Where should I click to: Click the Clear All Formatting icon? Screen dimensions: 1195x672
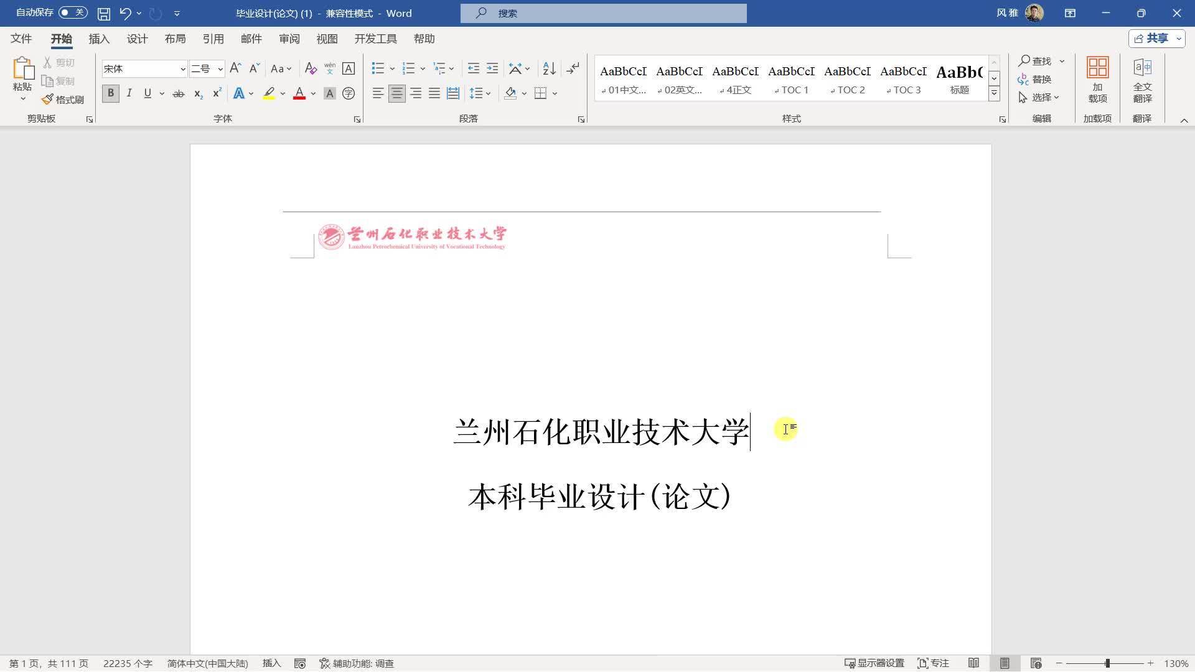pyautogui.click(x=311, y=68)
